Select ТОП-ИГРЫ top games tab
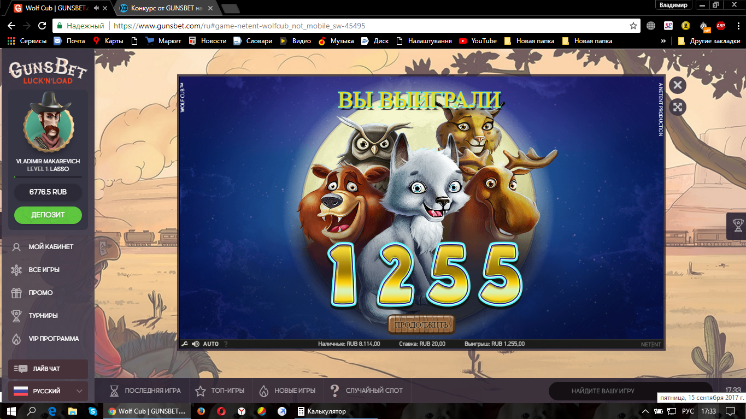 click(x=220, y=391)
